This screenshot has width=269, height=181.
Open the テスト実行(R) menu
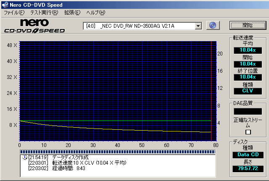point(44,13)
